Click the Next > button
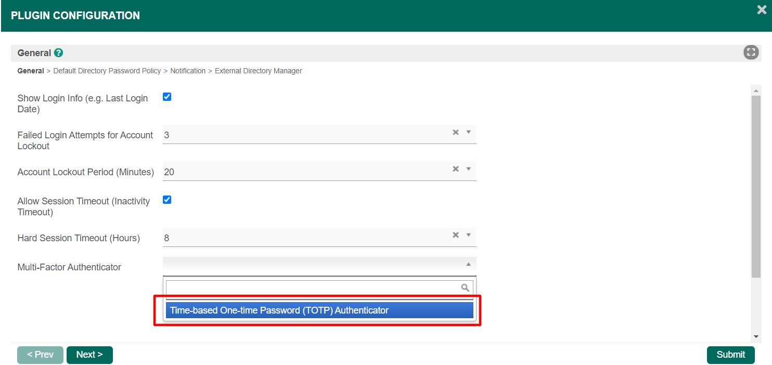The image size is (772, 365). tap(89, 355)
